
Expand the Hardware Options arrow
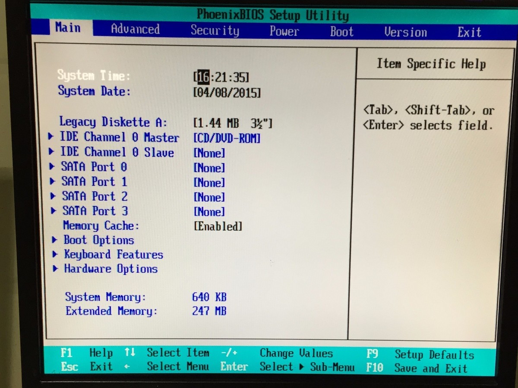(56, 269)
